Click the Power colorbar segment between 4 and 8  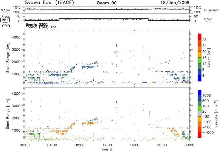click(200, 72)
